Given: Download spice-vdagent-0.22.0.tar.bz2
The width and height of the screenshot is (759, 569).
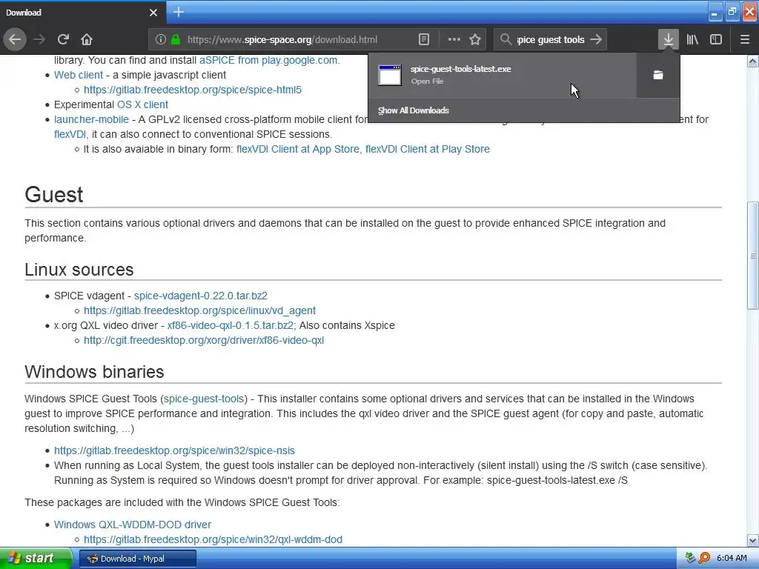Looking at the screenshot, I should point(201,296).
